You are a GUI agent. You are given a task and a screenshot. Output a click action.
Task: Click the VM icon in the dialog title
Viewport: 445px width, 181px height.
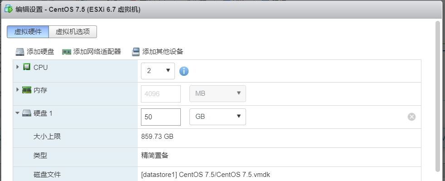click(9, 9)
